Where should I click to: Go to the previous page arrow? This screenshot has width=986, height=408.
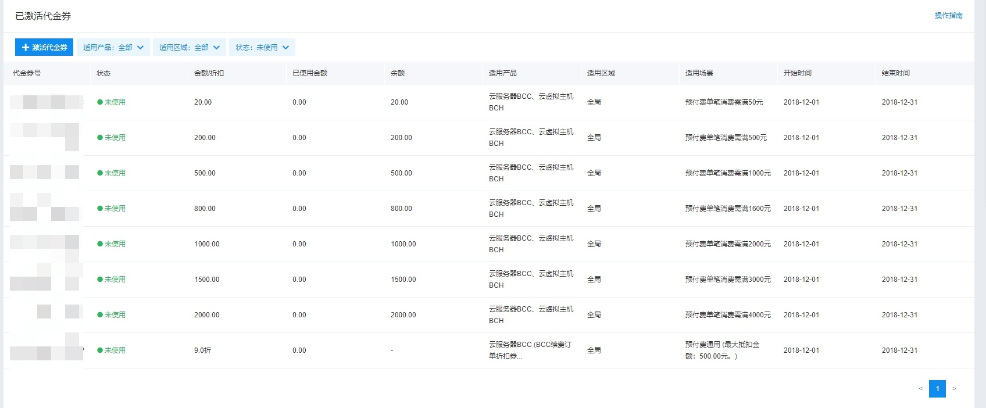[920, 389]
